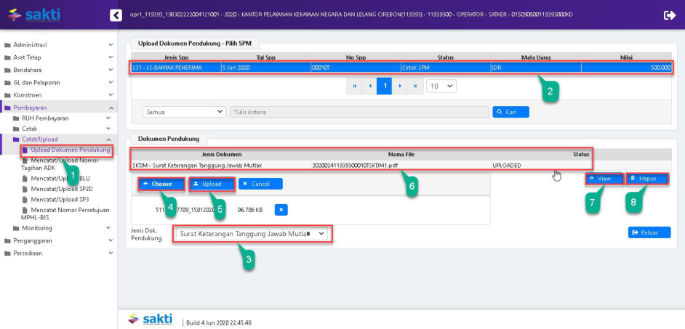Go to the previous page arrow
This screenshot has height=329, width=685.
[369, 86]
